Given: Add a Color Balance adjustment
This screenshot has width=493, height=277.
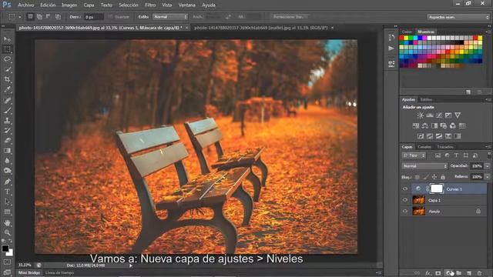Looking at the screenshot, I should pyautogui.click(x=425, y=125).
